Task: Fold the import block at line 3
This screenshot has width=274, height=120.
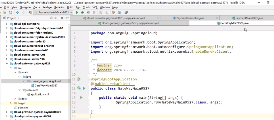Action: [x=89, y=42]
